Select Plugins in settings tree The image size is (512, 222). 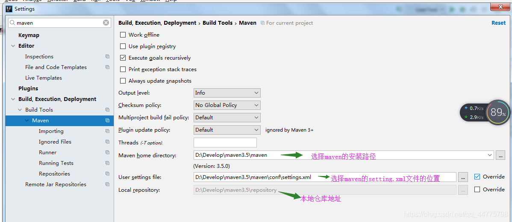[28, 89]
